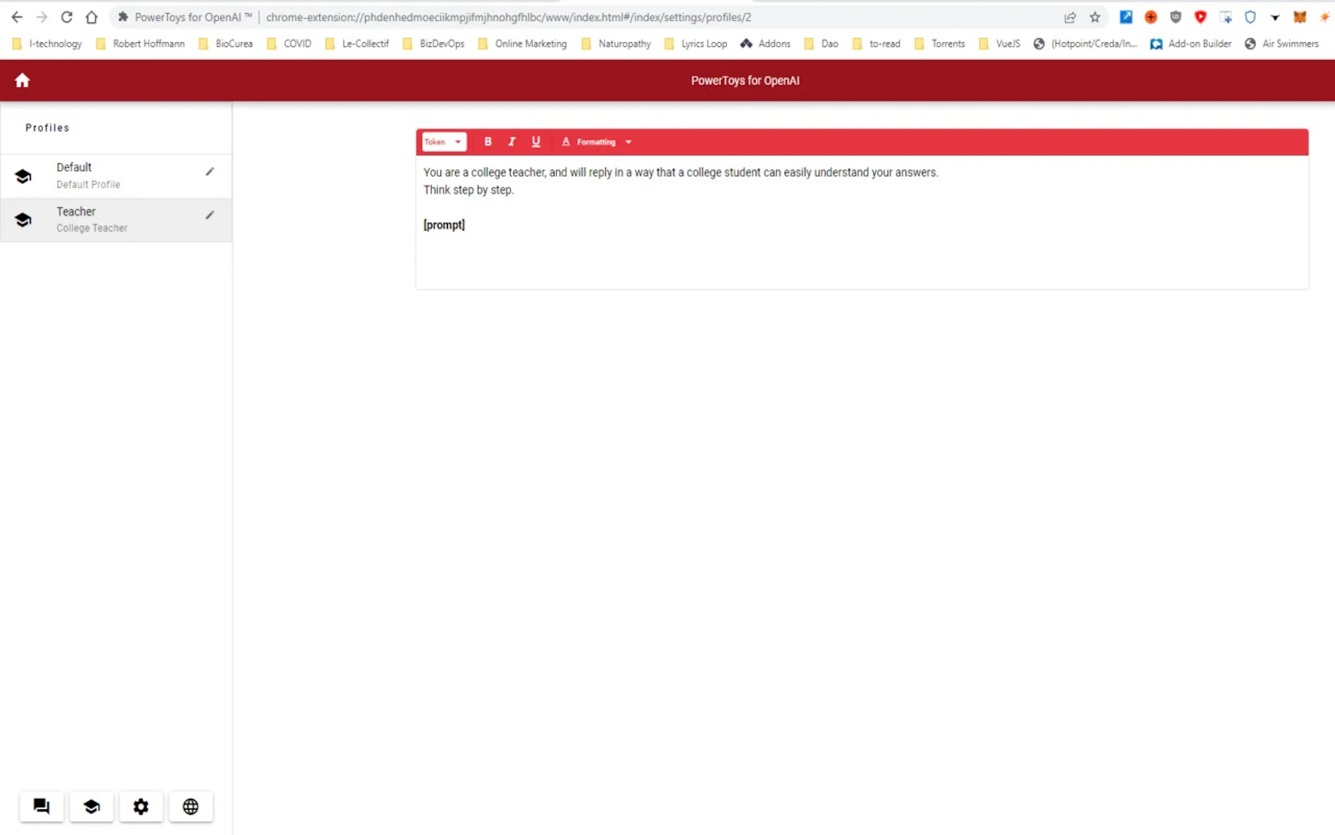Toggle bold formatting in the editor

pyautogui.click(x=488, y=142)
